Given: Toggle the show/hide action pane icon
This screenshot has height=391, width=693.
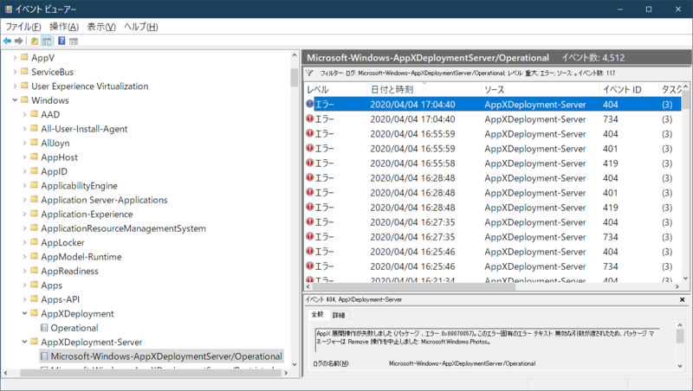Looking at the screenshot, I should click(74, 41).
